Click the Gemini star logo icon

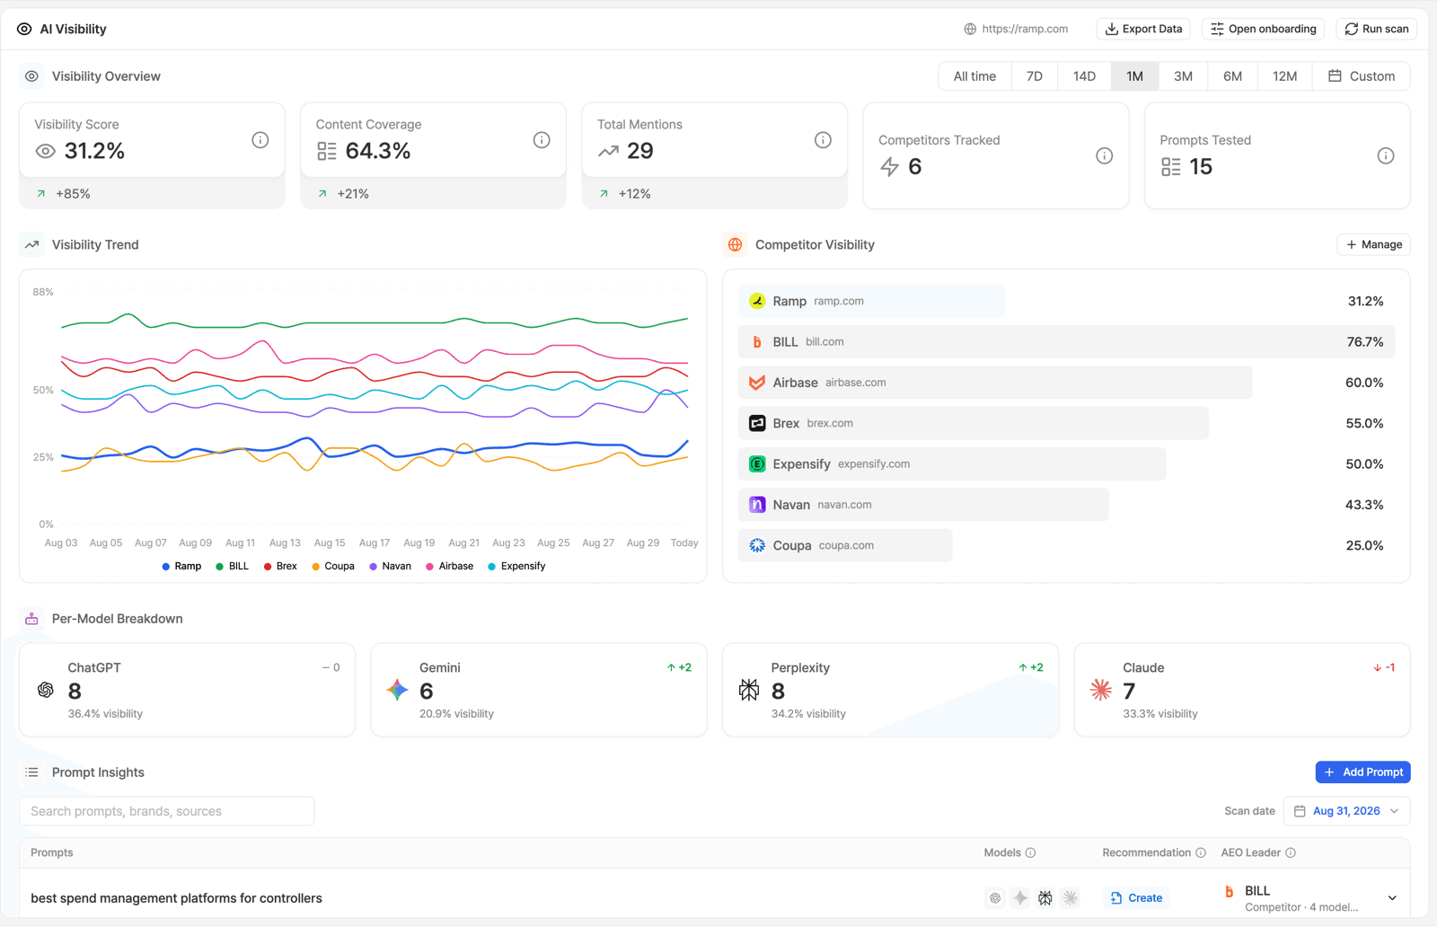click(x=397, y=690)
